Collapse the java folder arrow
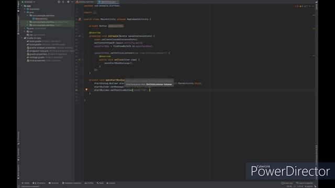This screenshot has height=188, width=335. (x=25, y=13)
